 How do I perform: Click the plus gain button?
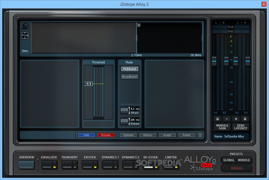pyautogui.click(x=236, y=119)
